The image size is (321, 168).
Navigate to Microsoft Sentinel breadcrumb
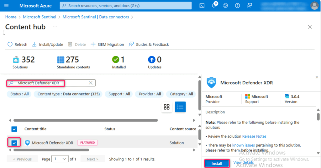click(x=39, y=17)
